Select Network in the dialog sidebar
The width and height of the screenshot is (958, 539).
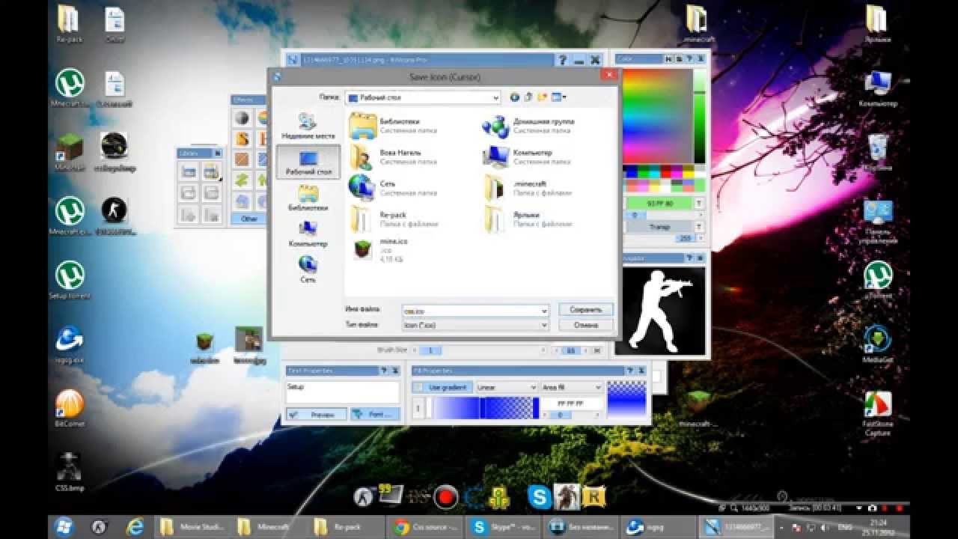pos(308,269)
